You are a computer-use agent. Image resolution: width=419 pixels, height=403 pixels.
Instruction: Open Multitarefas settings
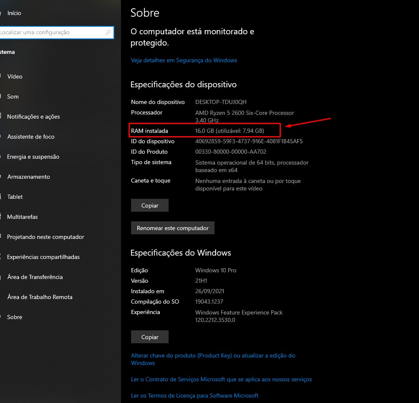tap(23, 217)
